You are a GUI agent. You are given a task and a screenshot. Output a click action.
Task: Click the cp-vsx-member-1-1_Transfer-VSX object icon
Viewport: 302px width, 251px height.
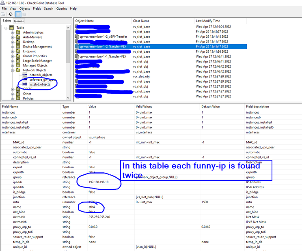pos(77,57)
